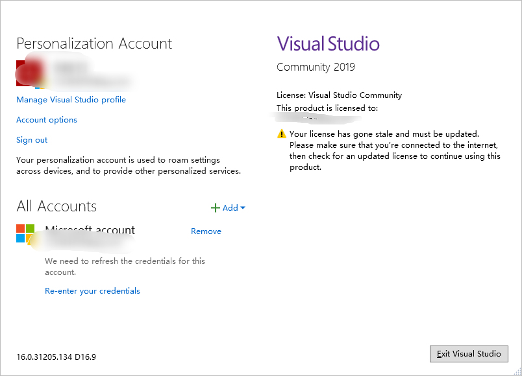Click the All Accounts heading
The width and height of the screenshot is (522, 376).
[56, 206]
